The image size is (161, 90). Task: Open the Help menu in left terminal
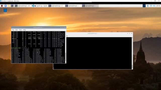(24, 30)
